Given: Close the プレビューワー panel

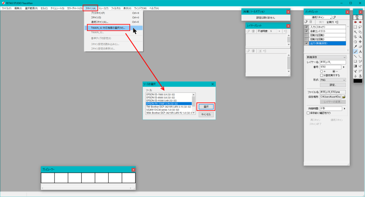Looking at the screenshot, I should point(133,170).
